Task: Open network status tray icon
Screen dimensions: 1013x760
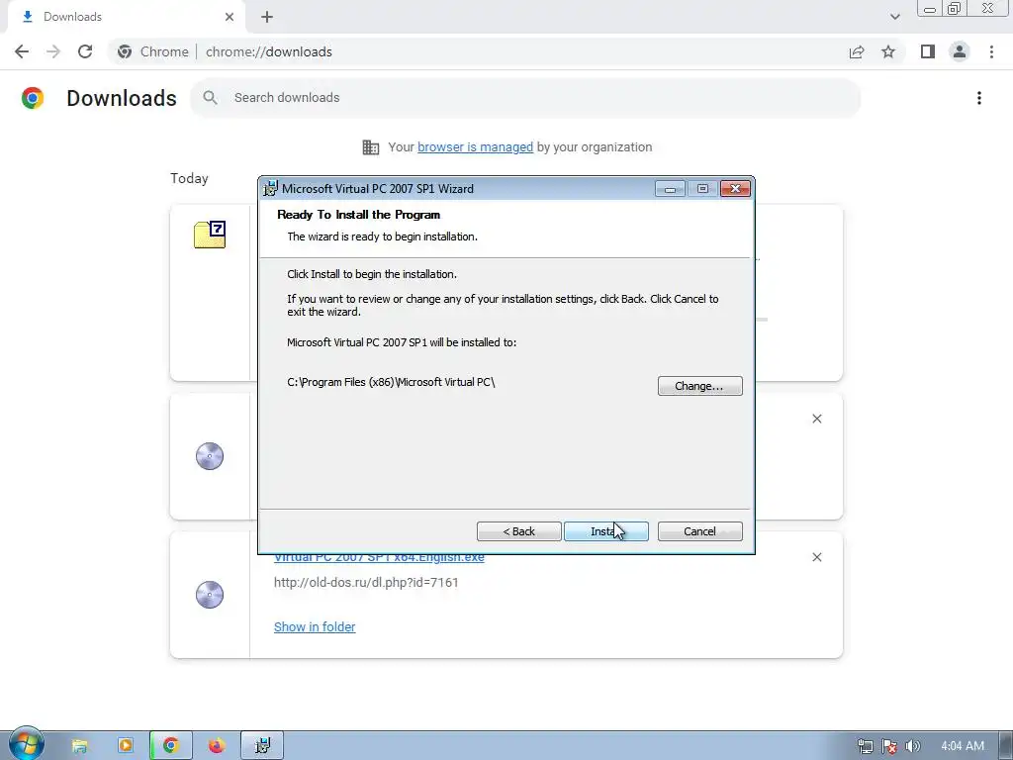Action: coord(865,746)
